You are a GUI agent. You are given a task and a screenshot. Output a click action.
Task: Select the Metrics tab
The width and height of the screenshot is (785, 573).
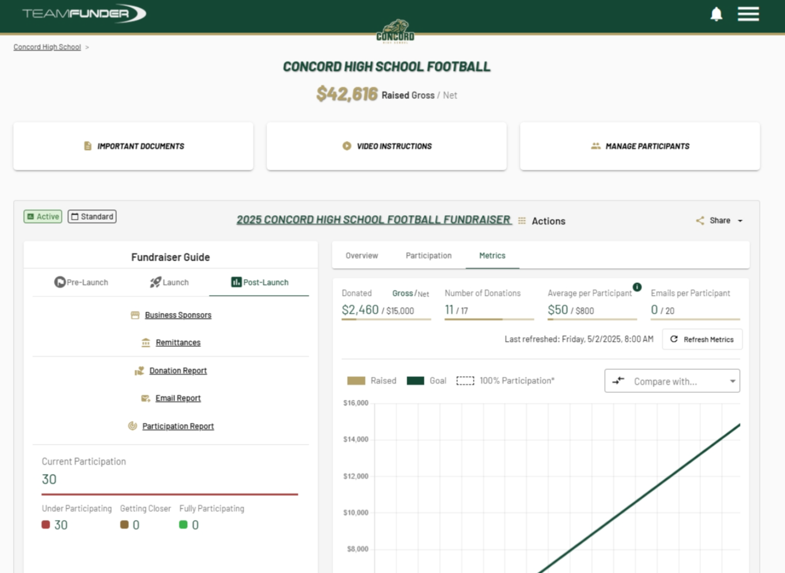[492, 255]
